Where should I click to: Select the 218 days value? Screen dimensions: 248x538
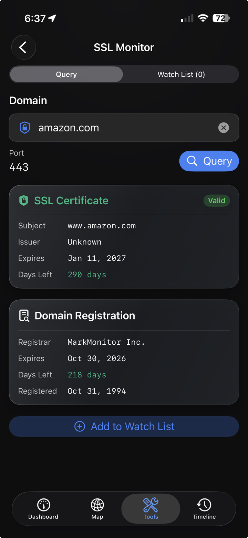point(87,375)
